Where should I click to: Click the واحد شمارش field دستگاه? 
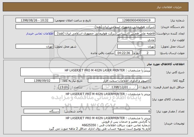tap(42, 111)
